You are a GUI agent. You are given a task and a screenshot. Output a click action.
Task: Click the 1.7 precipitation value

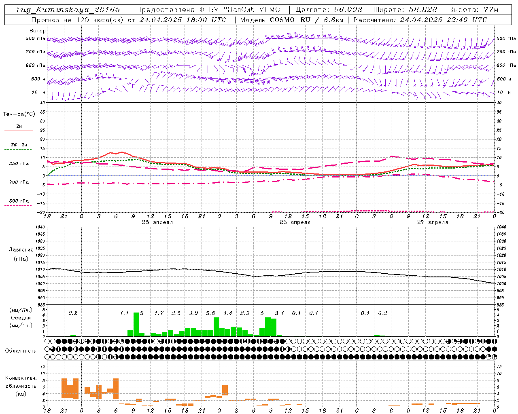(x=159, y=313)
